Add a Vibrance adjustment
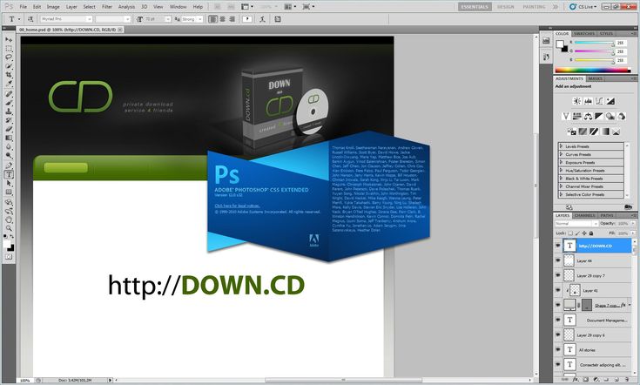The image size is (640, 385). pyautogui.click(x=566, y=117)
